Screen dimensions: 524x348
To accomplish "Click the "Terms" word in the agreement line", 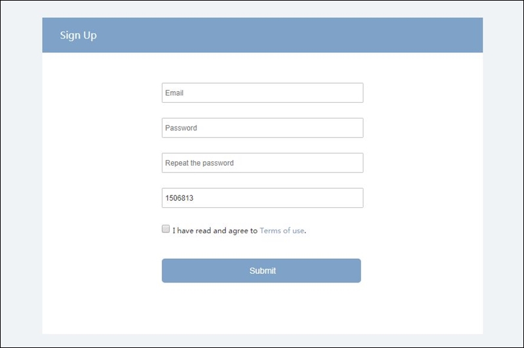I will coord(270,231).
